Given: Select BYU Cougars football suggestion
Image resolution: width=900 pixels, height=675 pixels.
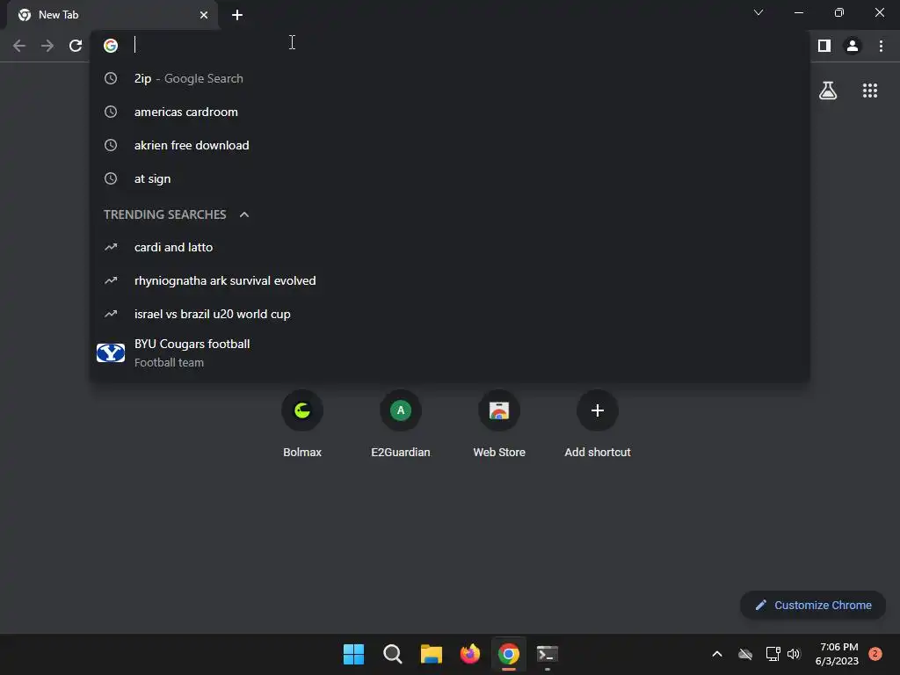Looking at the screenshot, I should tap(450, 353).
